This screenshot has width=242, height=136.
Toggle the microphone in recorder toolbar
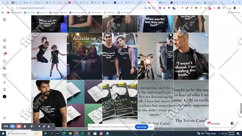point(32,126)
